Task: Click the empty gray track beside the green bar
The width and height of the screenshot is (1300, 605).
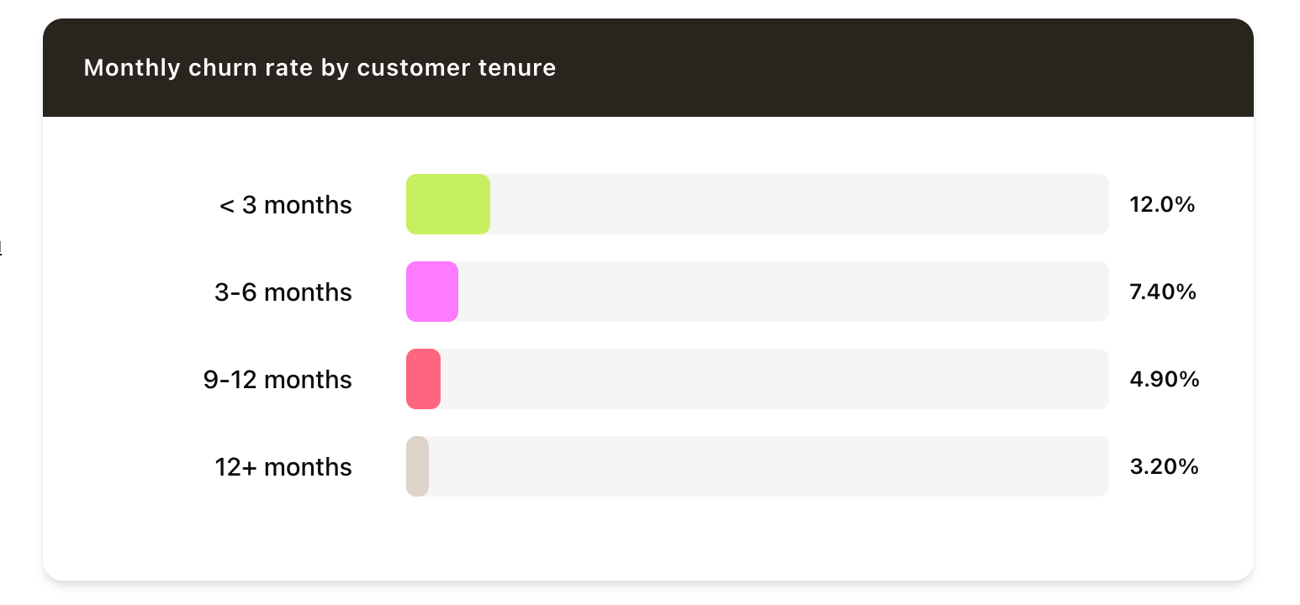Action: click(799, 204)
